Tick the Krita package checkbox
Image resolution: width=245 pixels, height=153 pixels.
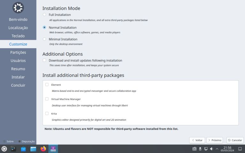(47, 113)
